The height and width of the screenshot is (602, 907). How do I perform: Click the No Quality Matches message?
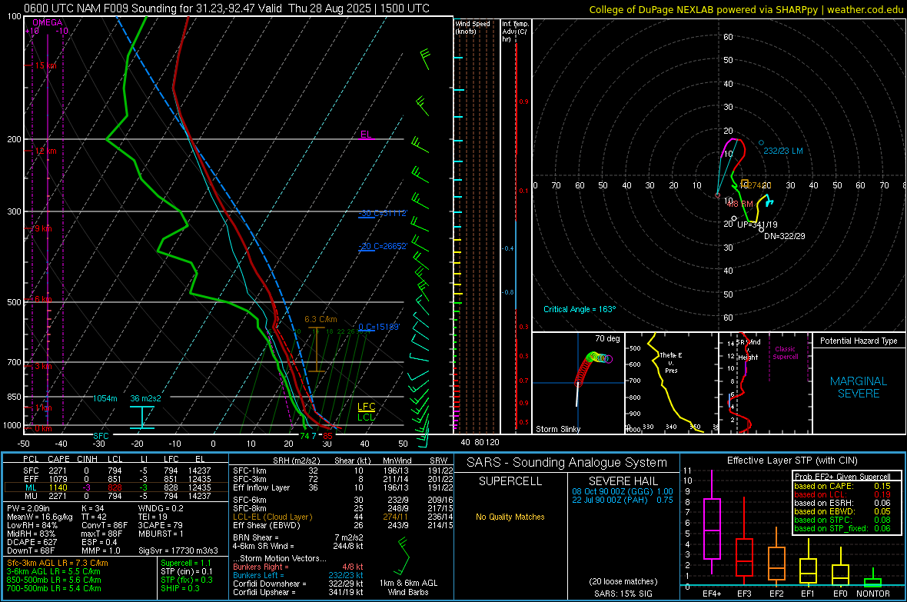[510, 517]
